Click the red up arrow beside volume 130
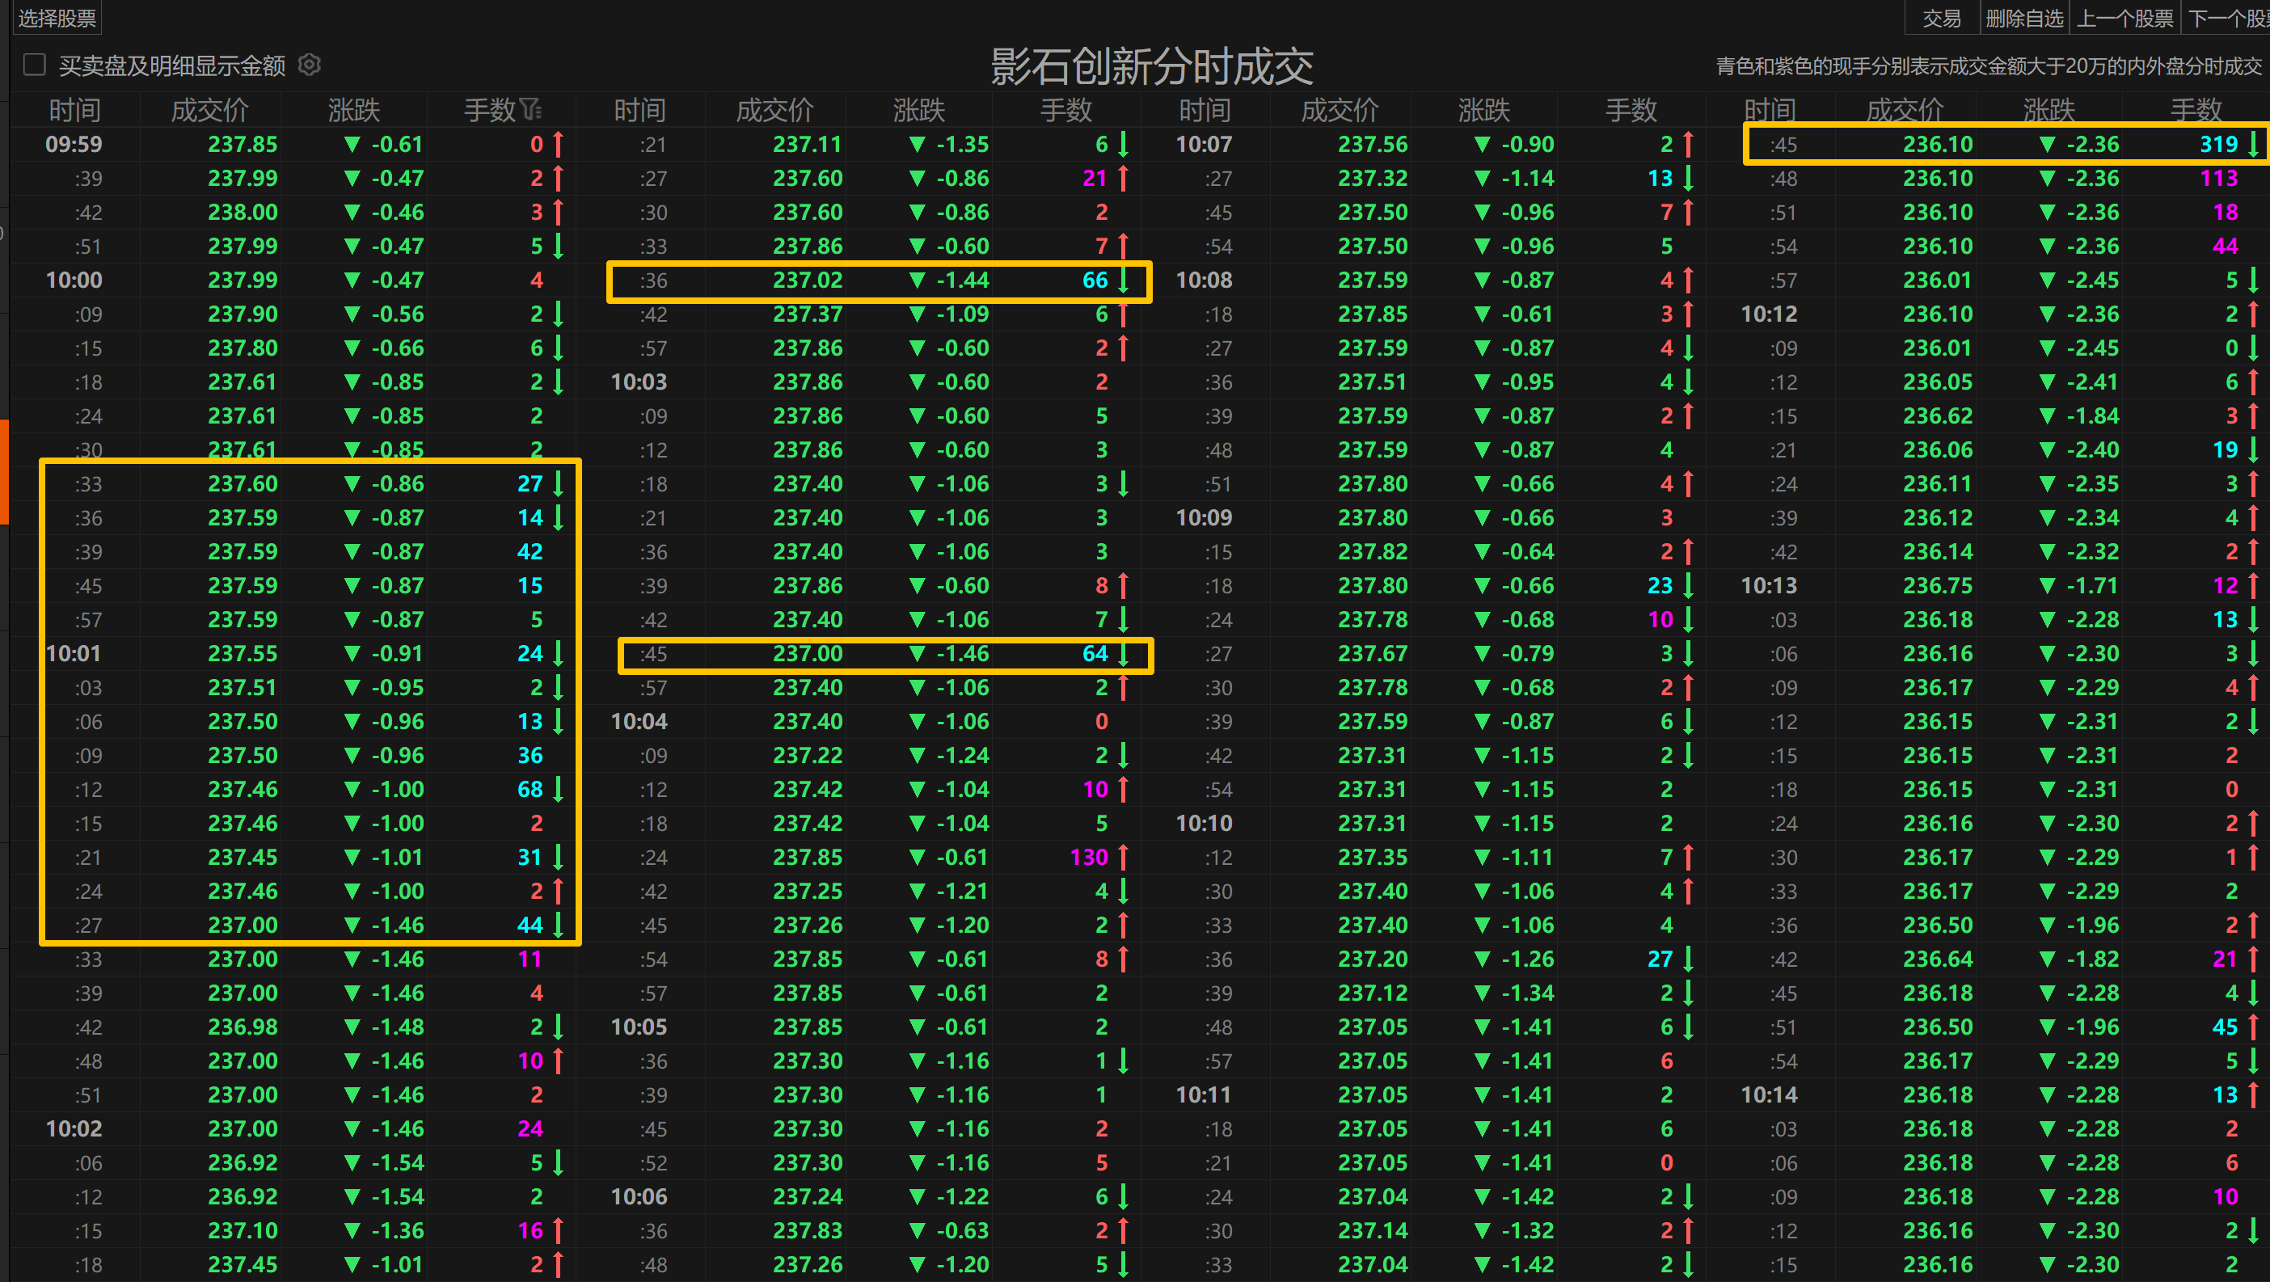Screen dimensions: 2270x1282 click(x=1124, y=858)
